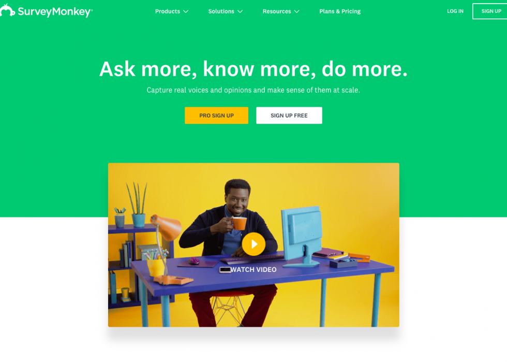Image resolution: width=507 pixels, height=362 pixels.
Task: Expand the Products dropdown chevron
Action: (186, 11)
